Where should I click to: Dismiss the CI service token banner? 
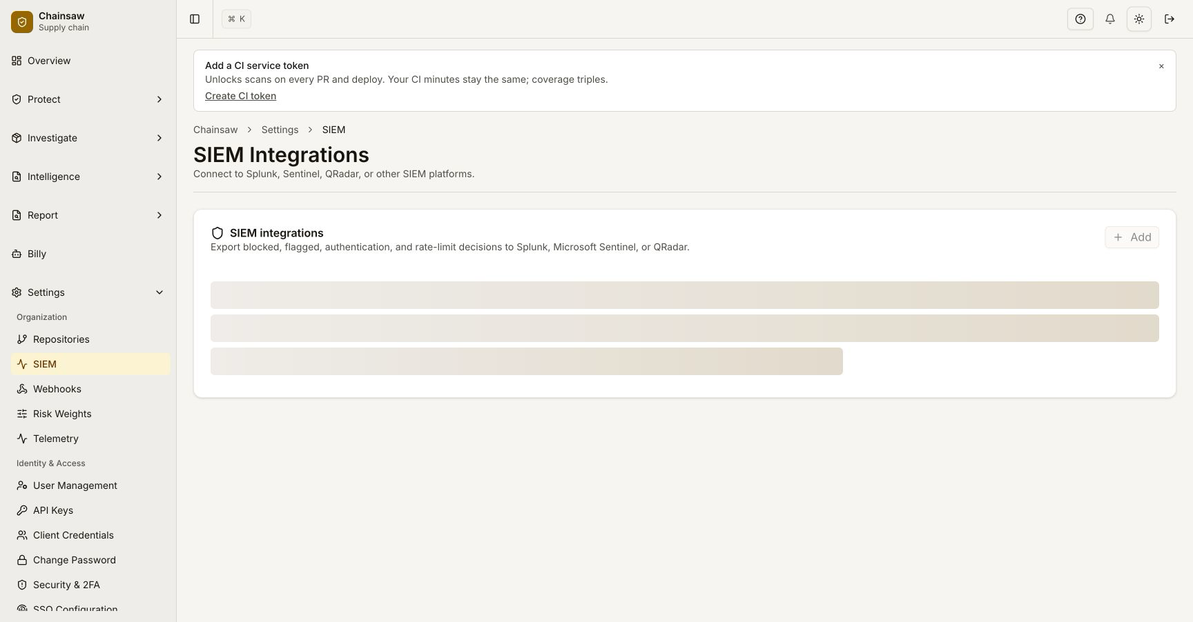pos(1161,66)
